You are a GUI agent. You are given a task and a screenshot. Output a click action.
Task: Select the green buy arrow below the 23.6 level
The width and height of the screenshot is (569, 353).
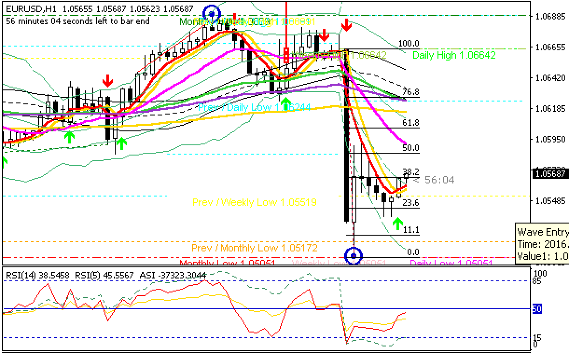(x=397, y=224)
